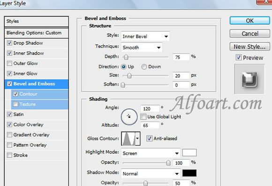The height and width of the screenshot is (186, 272).
Task: Toggle the Inner Glow checkbox
Action: tap(9, 73)
